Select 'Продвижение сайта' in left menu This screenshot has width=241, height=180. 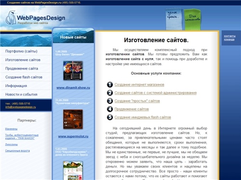(x=22, y=69)
